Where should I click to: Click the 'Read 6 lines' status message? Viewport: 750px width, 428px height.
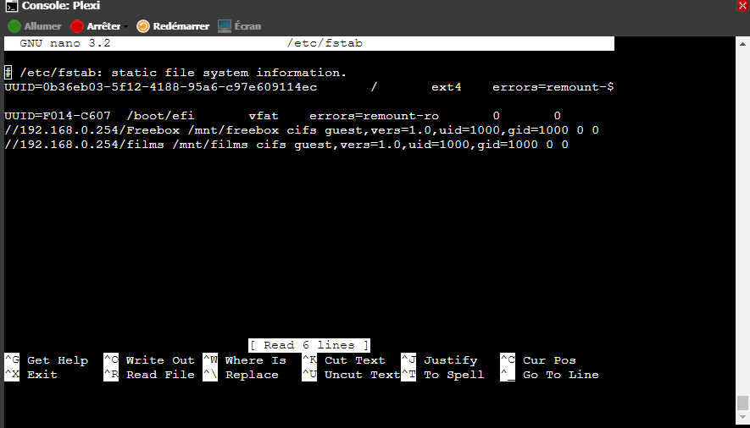click(309, 345)
